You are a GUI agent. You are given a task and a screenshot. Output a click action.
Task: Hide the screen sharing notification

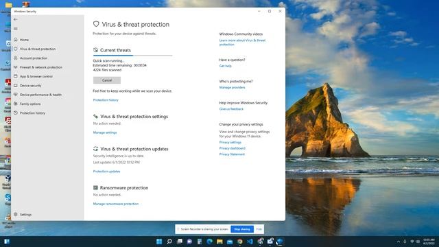(259, 229)
